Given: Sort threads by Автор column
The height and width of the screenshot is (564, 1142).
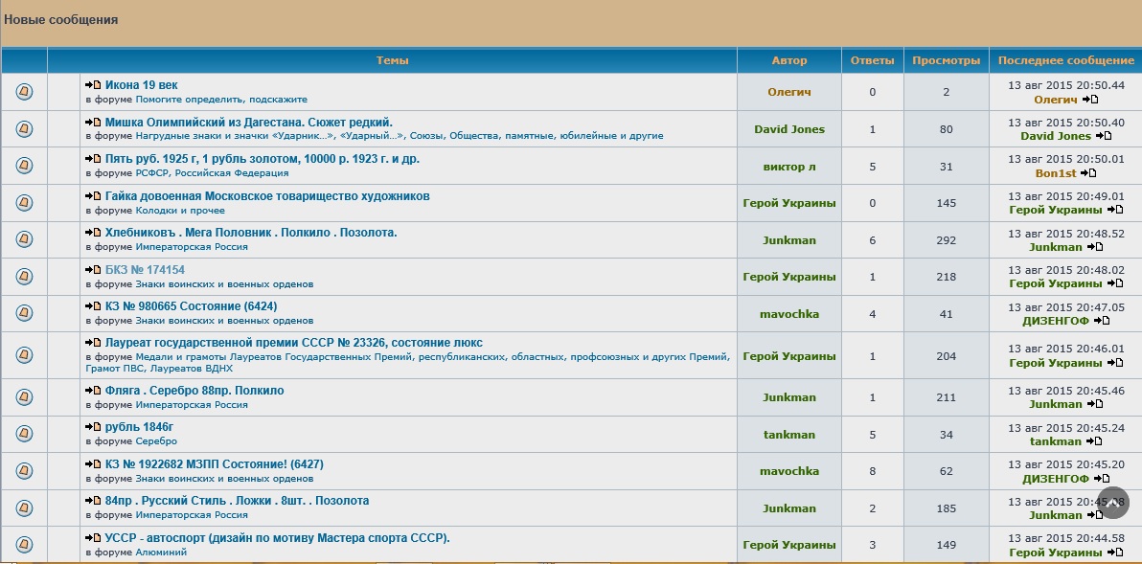Looking at the screenshot, I should (789, 60).
